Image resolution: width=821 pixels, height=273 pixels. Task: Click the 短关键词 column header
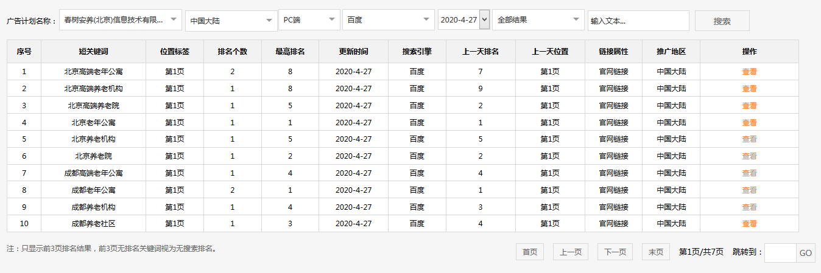pyautogui.click(x=94, y=52)
